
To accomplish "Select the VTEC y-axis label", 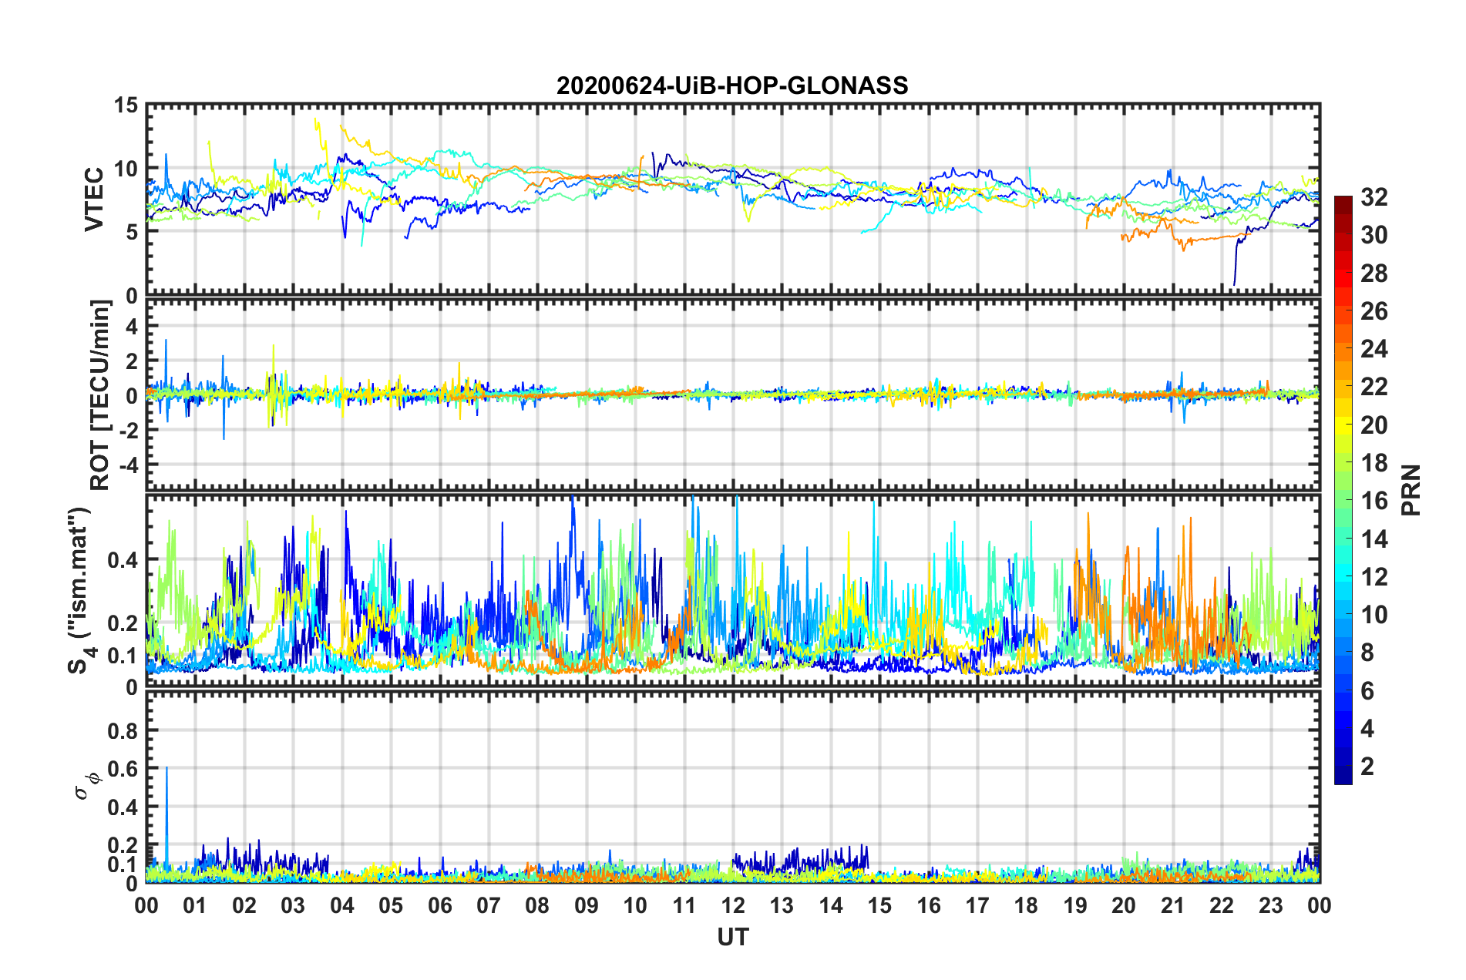I will tap(94, 199).
